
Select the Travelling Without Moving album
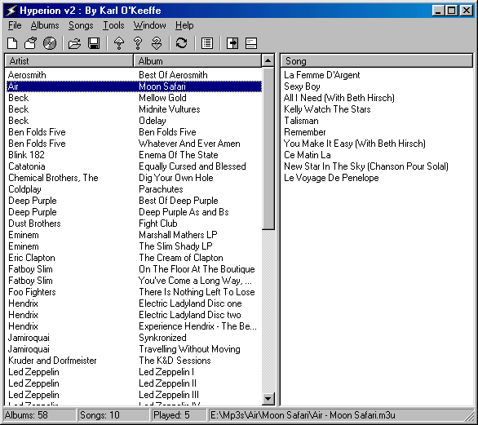[x=134, y=349]
